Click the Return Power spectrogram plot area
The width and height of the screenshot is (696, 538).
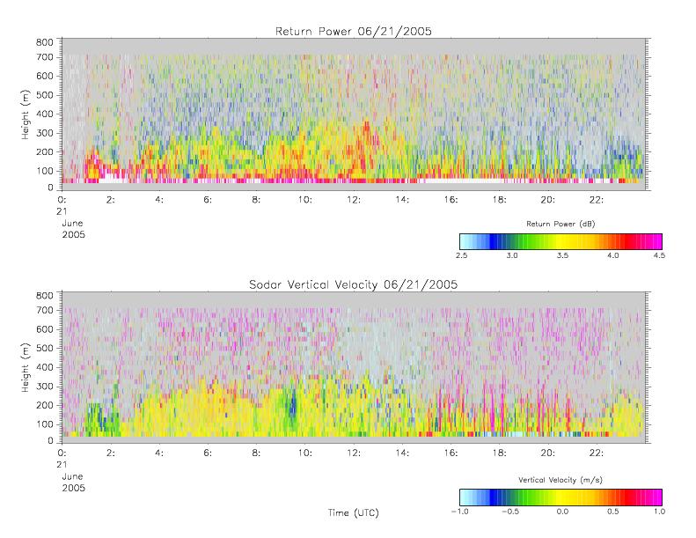[x=354, y=114]
